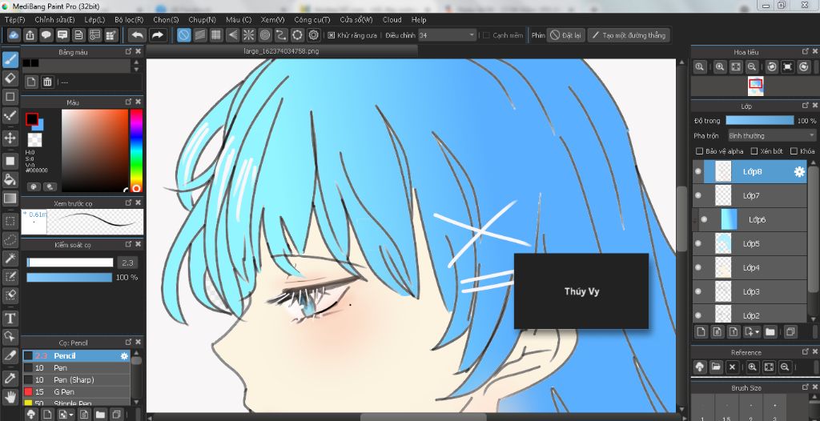820x421 pixels.
Task: Click the Redo arrow in toolbar
Action: coord(157,35)
